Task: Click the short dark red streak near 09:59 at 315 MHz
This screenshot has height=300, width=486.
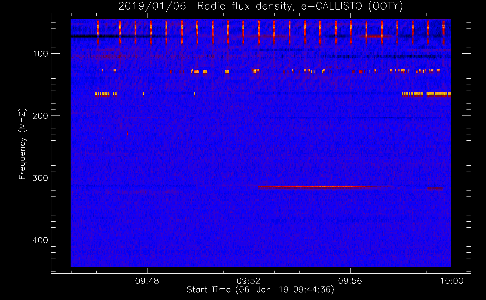Action: tap(435, 188)
